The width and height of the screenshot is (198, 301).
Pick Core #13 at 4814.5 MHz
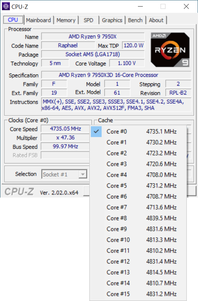click(138, 272)
